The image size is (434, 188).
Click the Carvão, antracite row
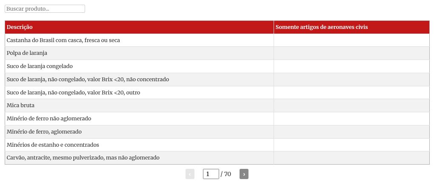[x=83, y=158]
